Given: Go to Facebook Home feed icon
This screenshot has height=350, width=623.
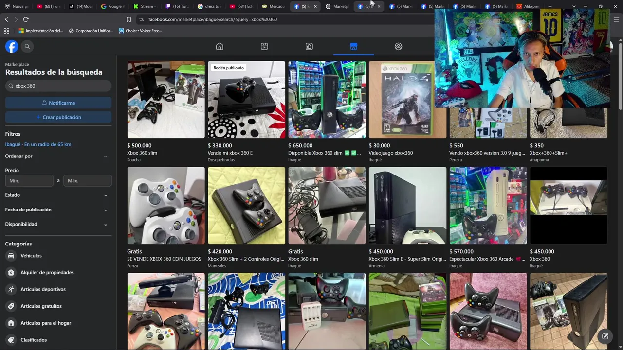Looking at the screenshot, I should click(x=220, y=46).
